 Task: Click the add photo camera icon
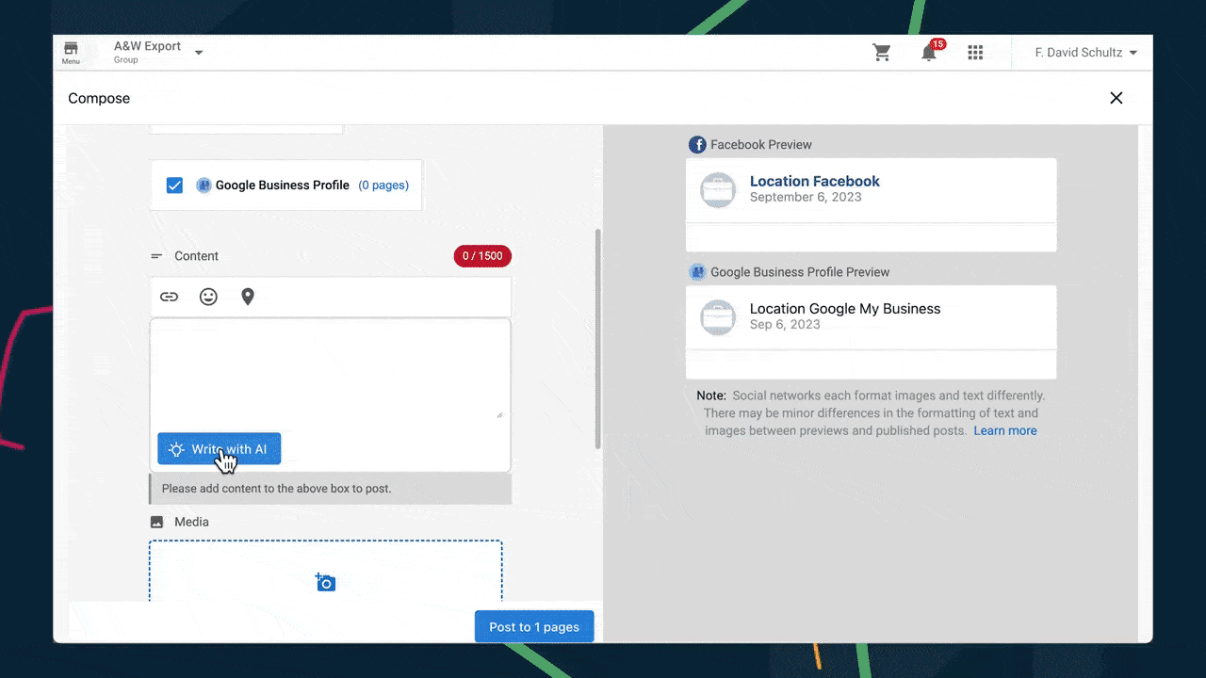point(325,582)
